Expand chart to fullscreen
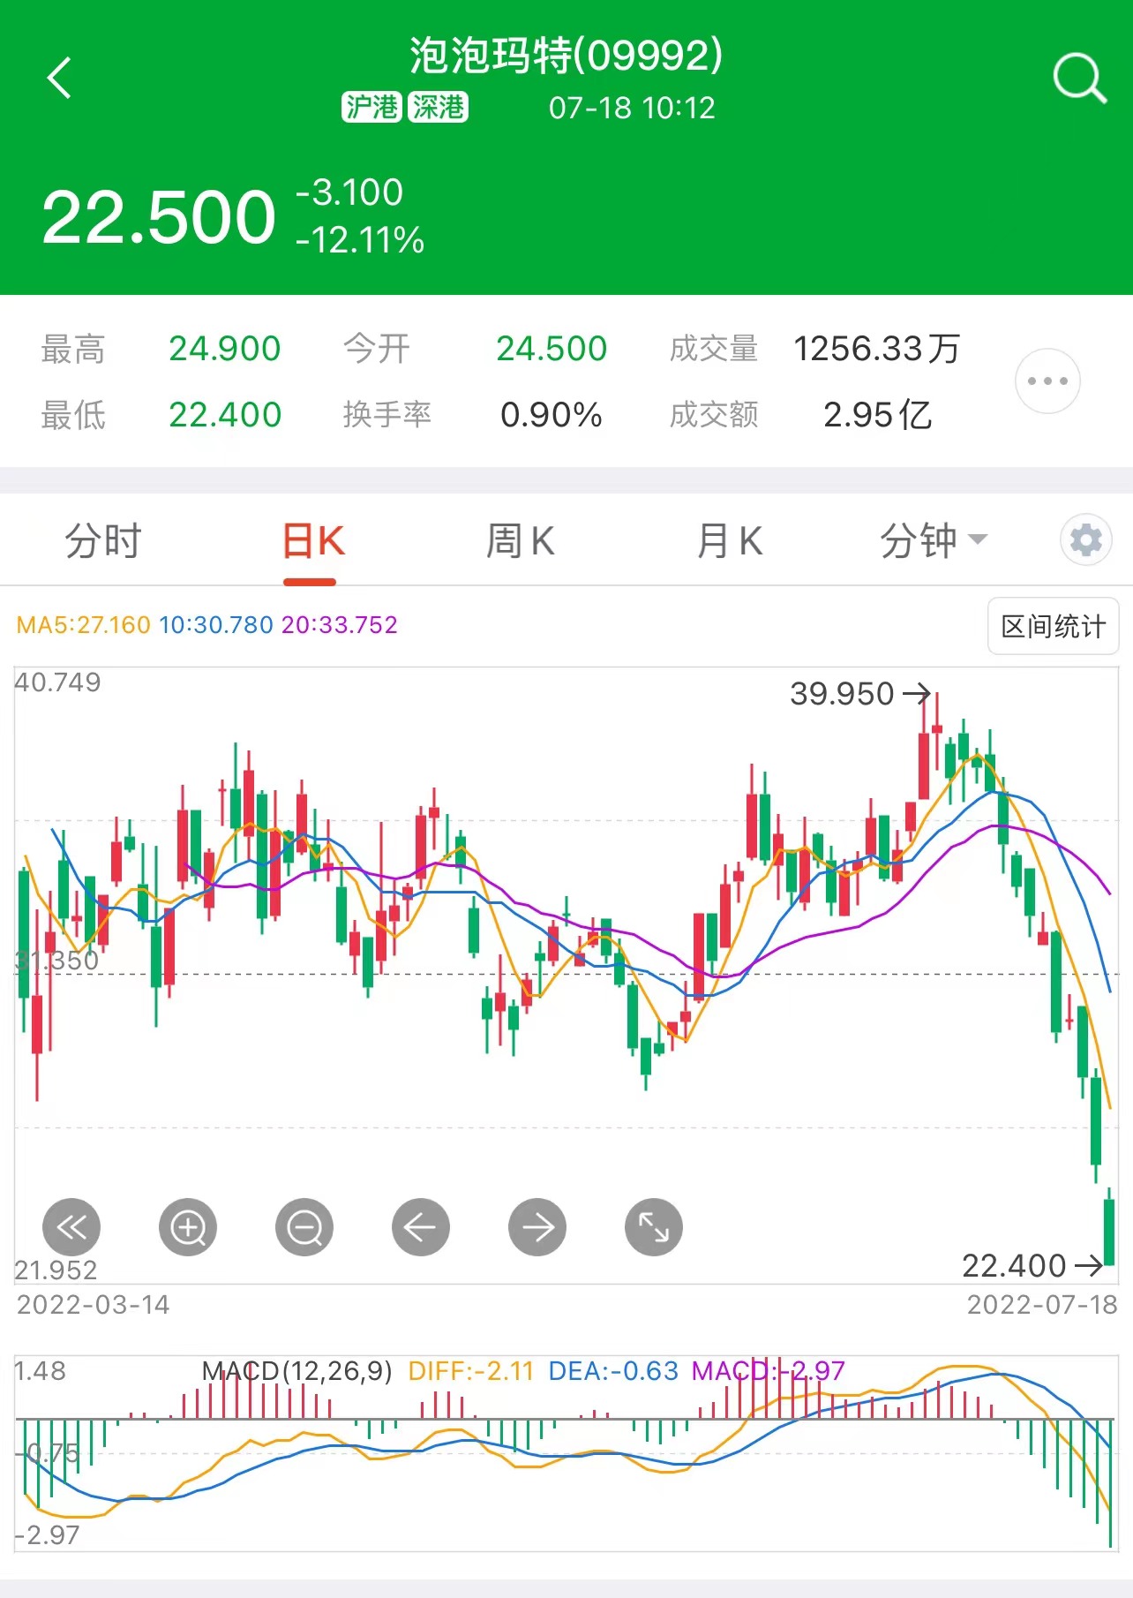The image size is (1133, 1598). [x=653, y=1226]
